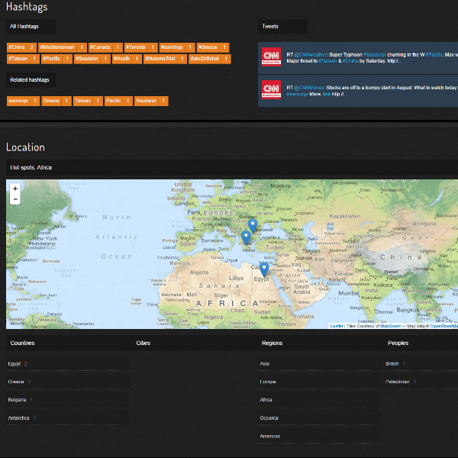The height and width of the screenshot is (458, 458).
Task: Click the map marker over Egypt
Action: click(264, 269)
